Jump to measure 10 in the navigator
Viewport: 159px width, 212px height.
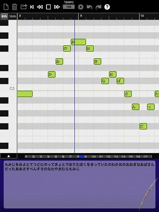tap(94, 157)
